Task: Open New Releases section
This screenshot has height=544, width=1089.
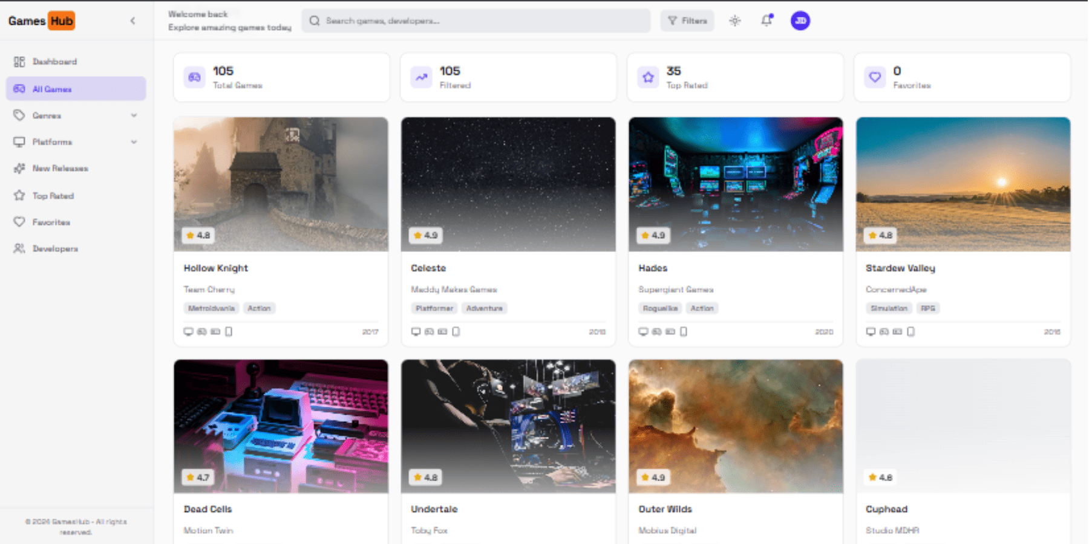Action: point(60,168)
